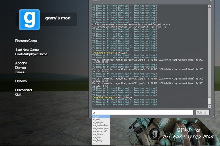Select lua_find_cl autocomplete suggestion
220x146 pixels.
(101, 140)
